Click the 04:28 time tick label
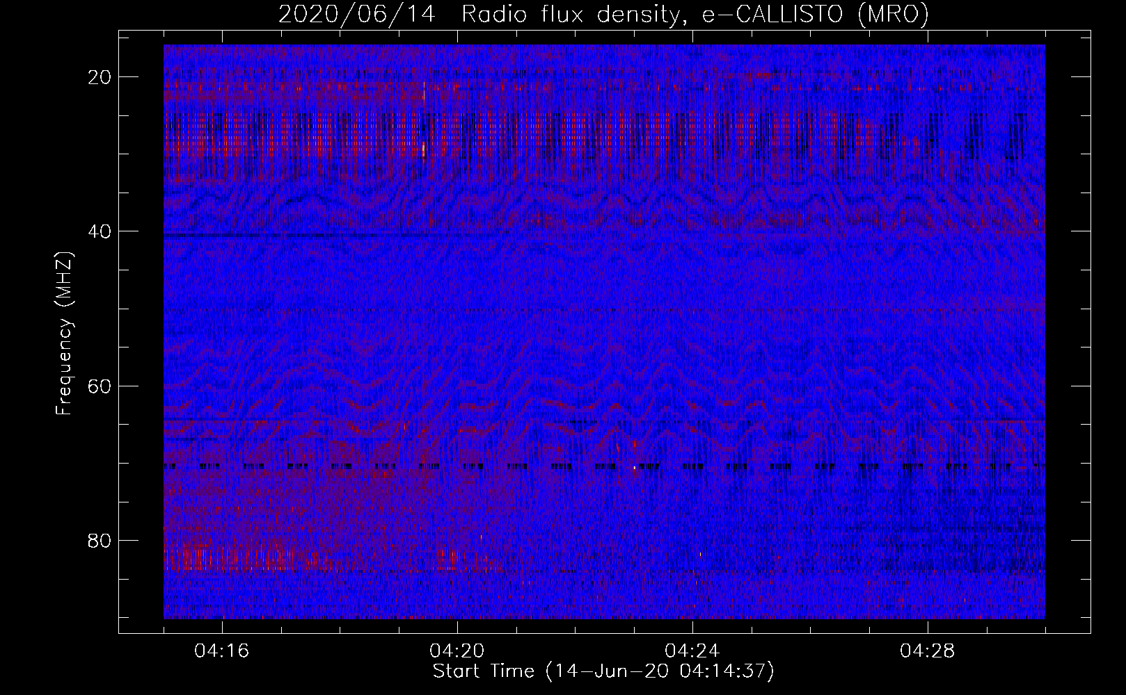1126x695 pixels. (x=928, y=651)
